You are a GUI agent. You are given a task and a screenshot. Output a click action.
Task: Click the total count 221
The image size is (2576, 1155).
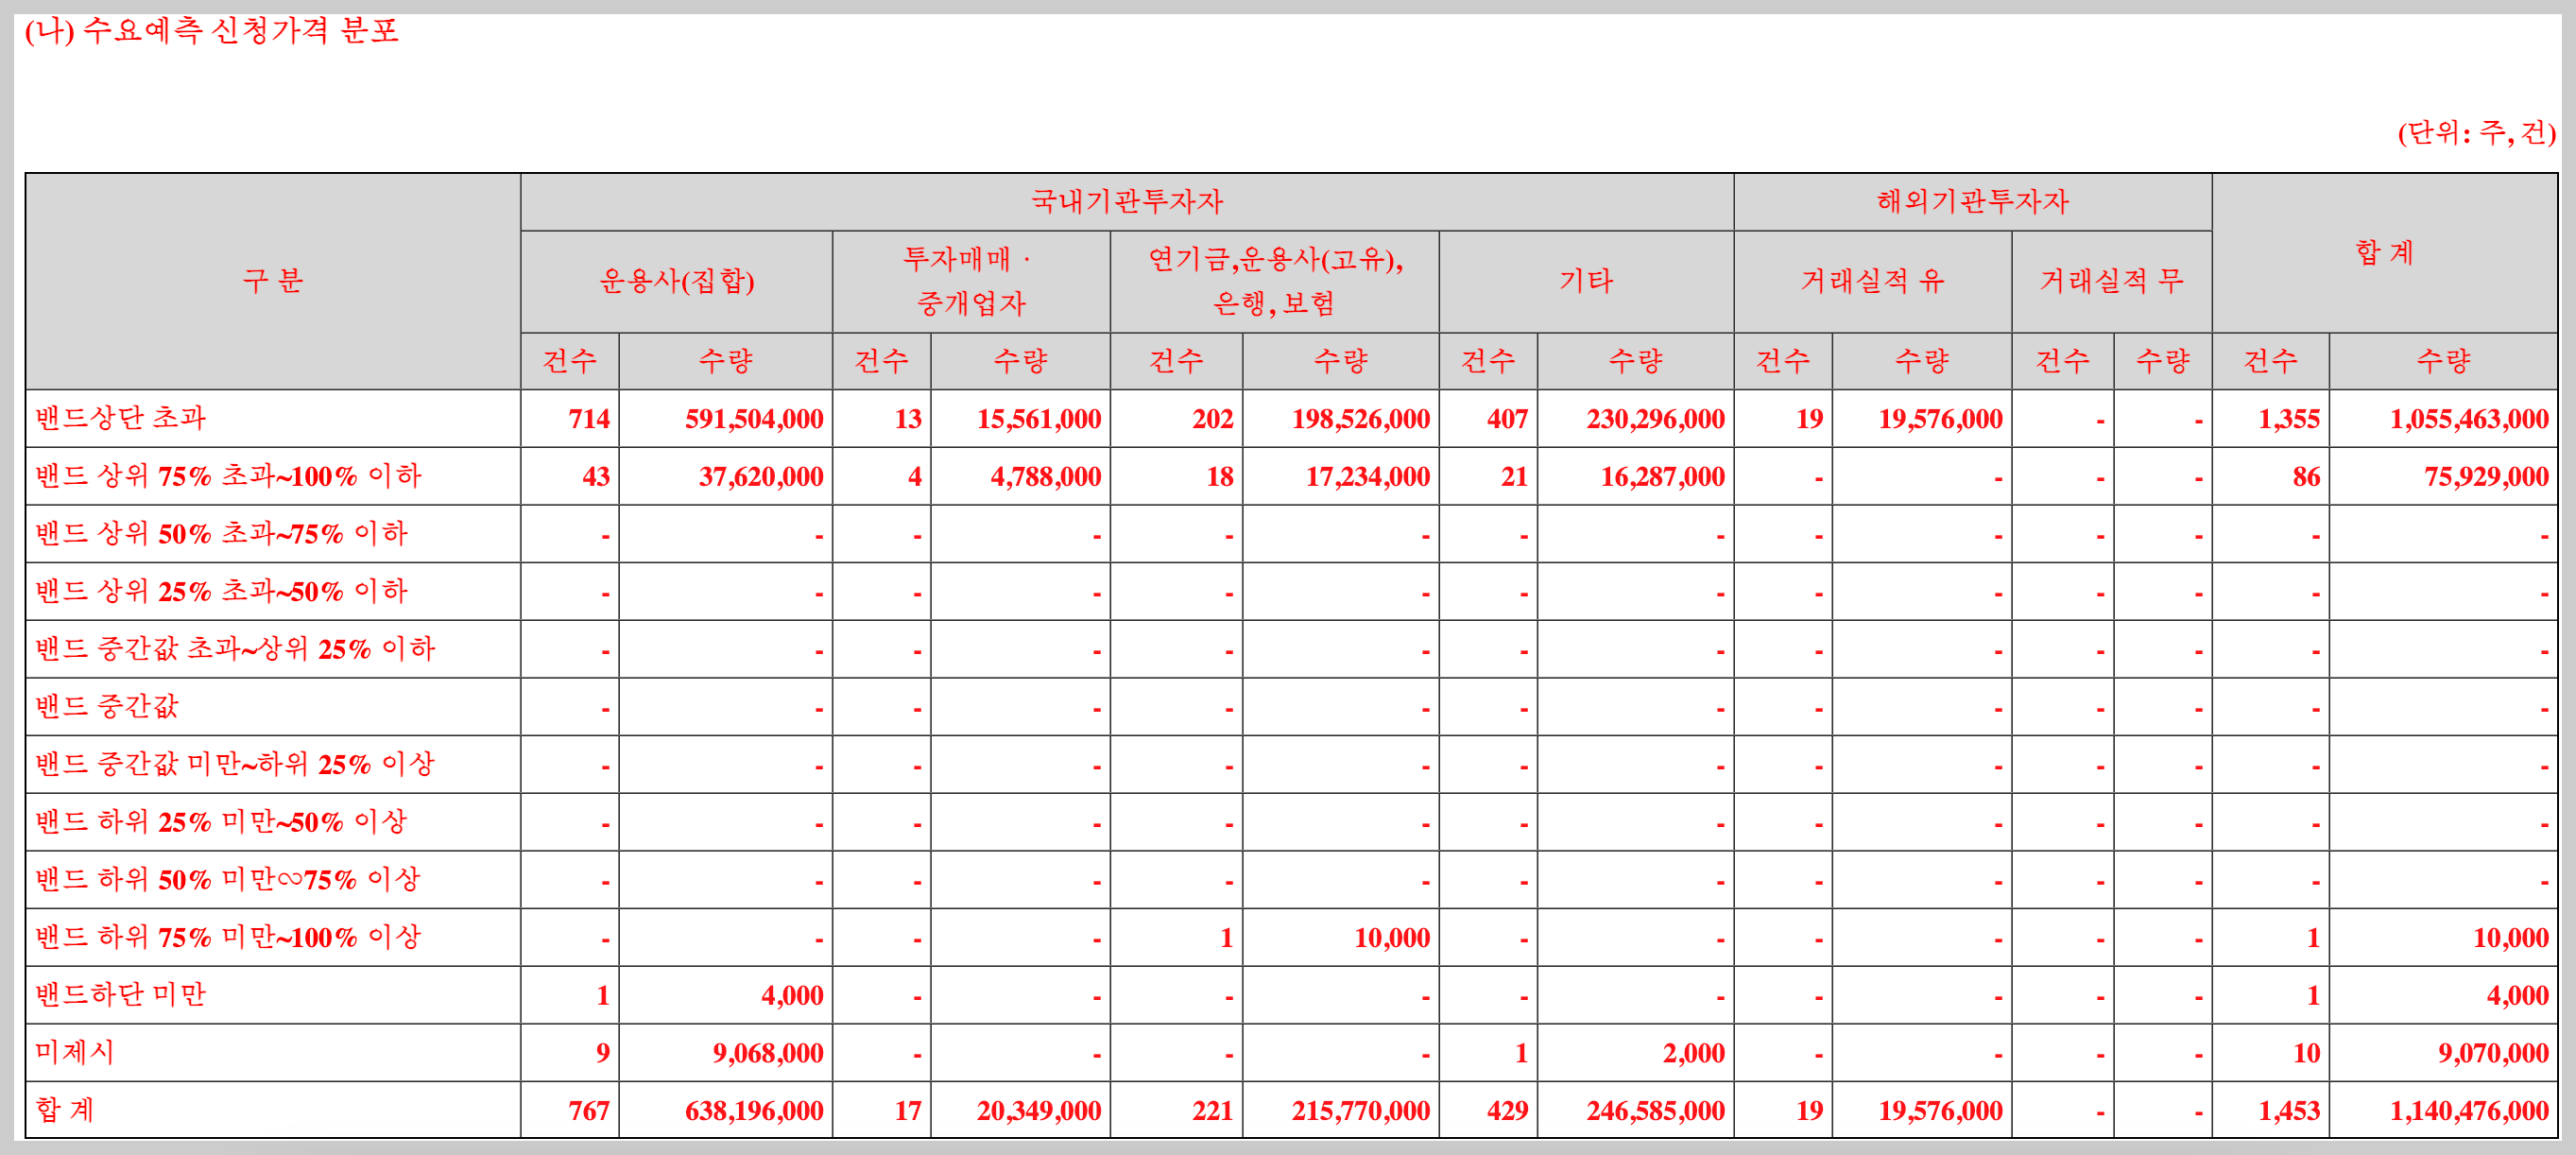point(1213,1111)
